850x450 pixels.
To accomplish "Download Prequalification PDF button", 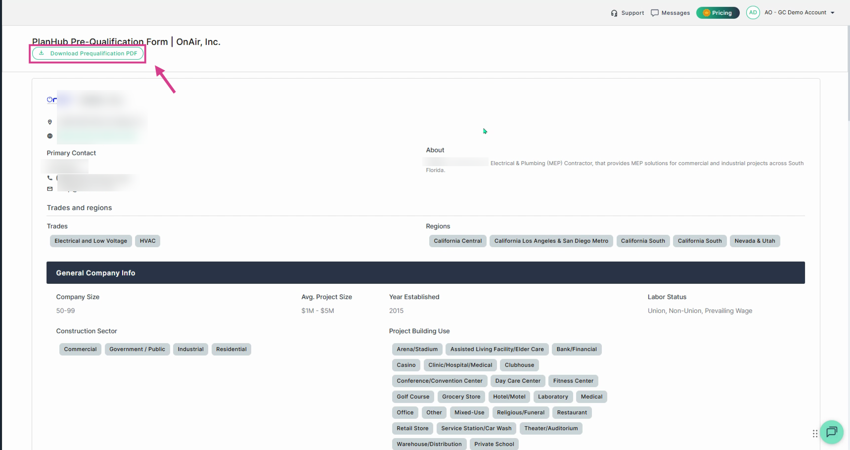I will click(x=88, y=53).
